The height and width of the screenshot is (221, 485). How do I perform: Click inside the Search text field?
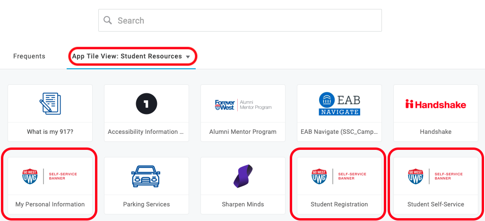[x=246, y=20]
